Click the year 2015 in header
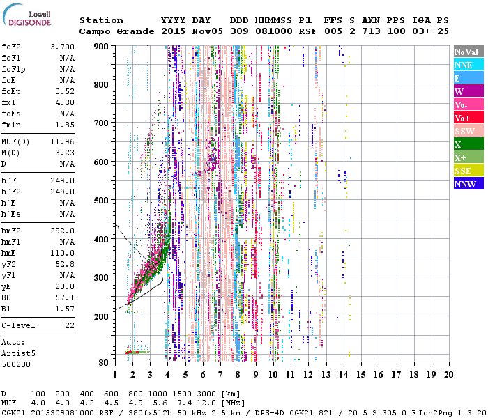Viewport: 488px width, 418px height. pyautogui.click(x=173, y=31)
